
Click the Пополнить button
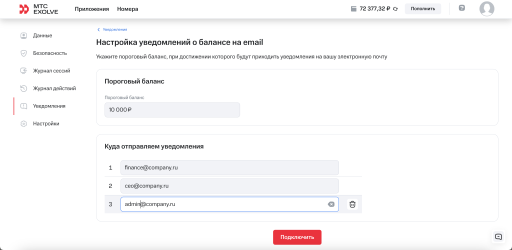tap(423, 9)
